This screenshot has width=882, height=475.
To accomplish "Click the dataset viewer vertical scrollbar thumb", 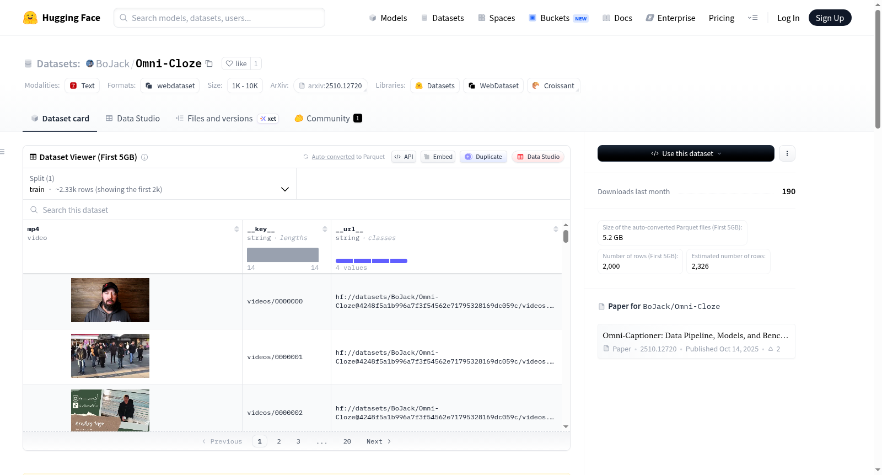I will click(x=566, y=237).
